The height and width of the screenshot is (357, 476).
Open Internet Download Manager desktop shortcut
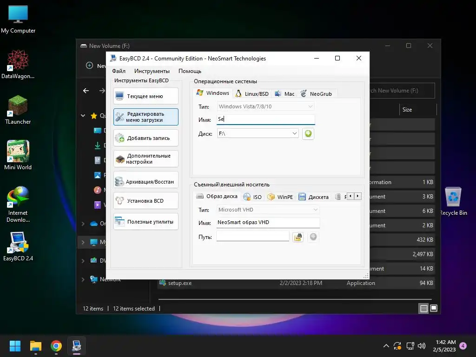click(18, 204)
